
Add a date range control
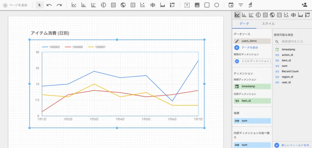pyautogui.click(x=231, y=5)
